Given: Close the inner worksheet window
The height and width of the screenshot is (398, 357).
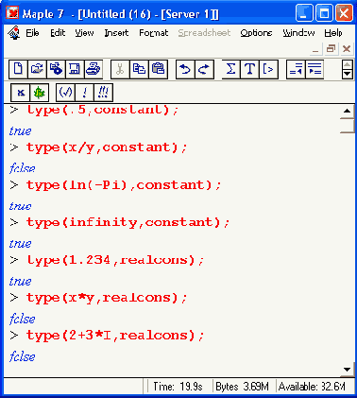Looking at the screenshot, I should coord(347,49).
